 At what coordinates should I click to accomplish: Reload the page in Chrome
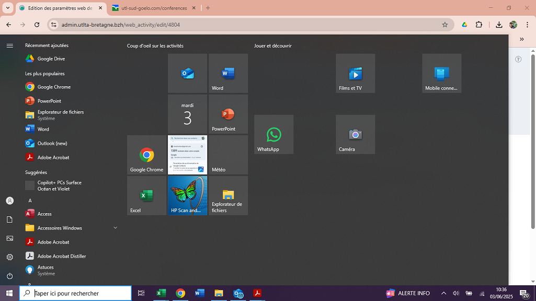37,25
